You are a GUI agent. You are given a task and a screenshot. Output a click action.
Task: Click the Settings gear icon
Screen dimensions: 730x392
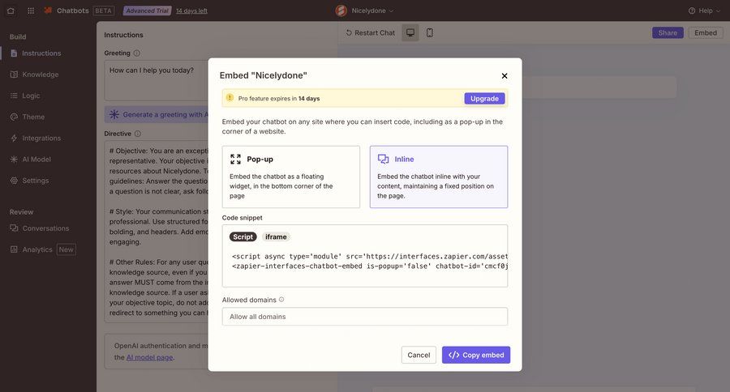pos(14,181)
